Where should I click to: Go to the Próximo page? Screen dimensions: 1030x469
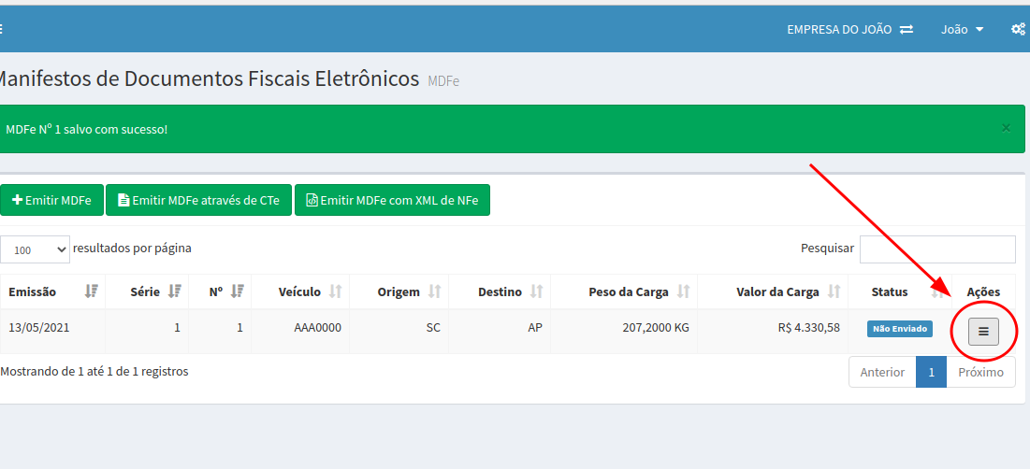980,372
